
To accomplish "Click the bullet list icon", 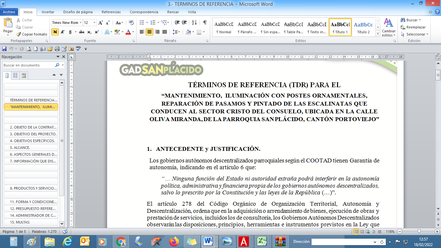I will point(142,23).
